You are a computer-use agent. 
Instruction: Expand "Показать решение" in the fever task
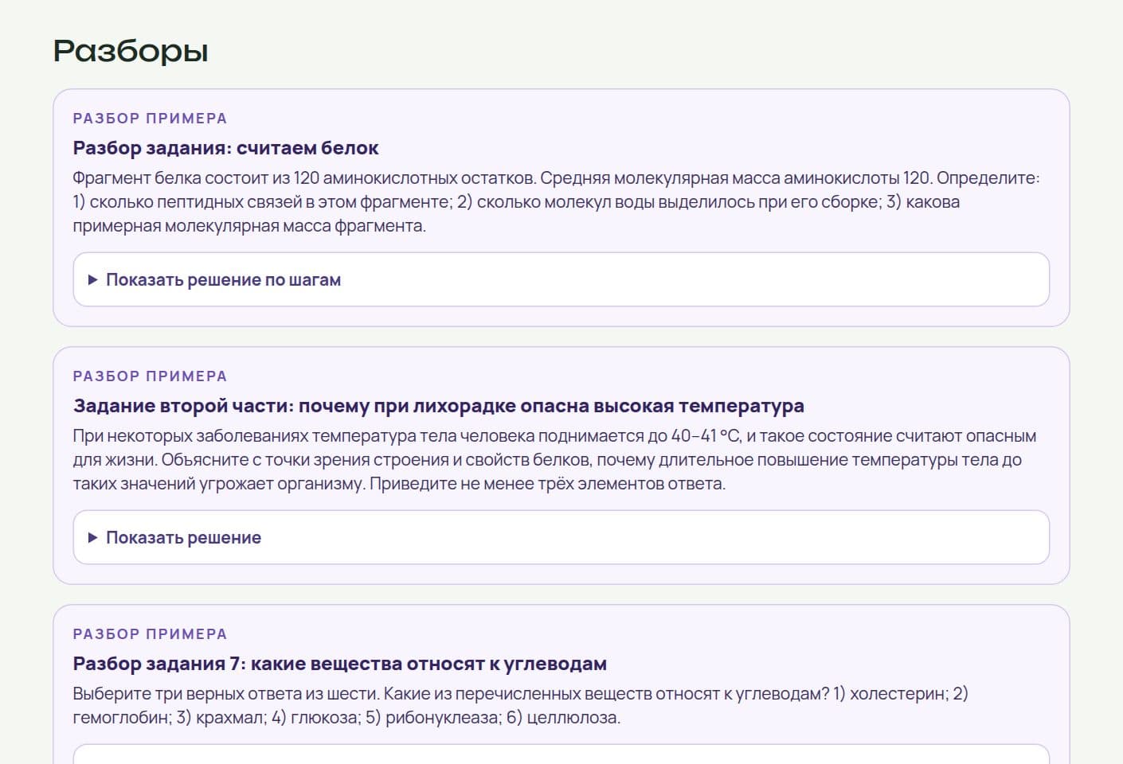[x=561, y=537]
